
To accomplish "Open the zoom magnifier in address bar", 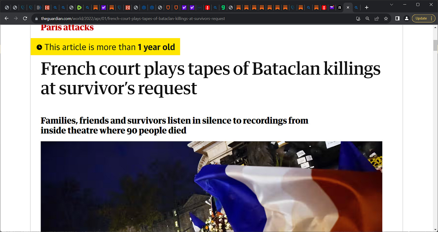I will pos(367,19).
